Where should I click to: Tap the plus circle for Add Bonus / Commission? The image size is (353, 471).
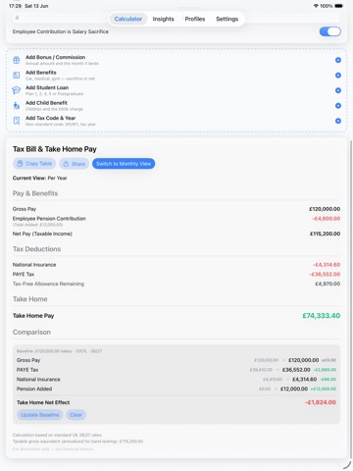338,60
